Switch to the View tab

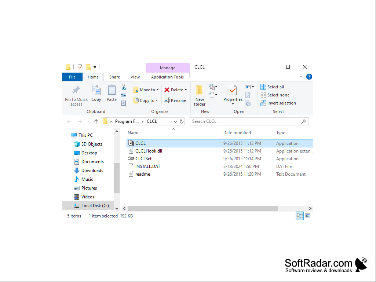pos(135,77)
